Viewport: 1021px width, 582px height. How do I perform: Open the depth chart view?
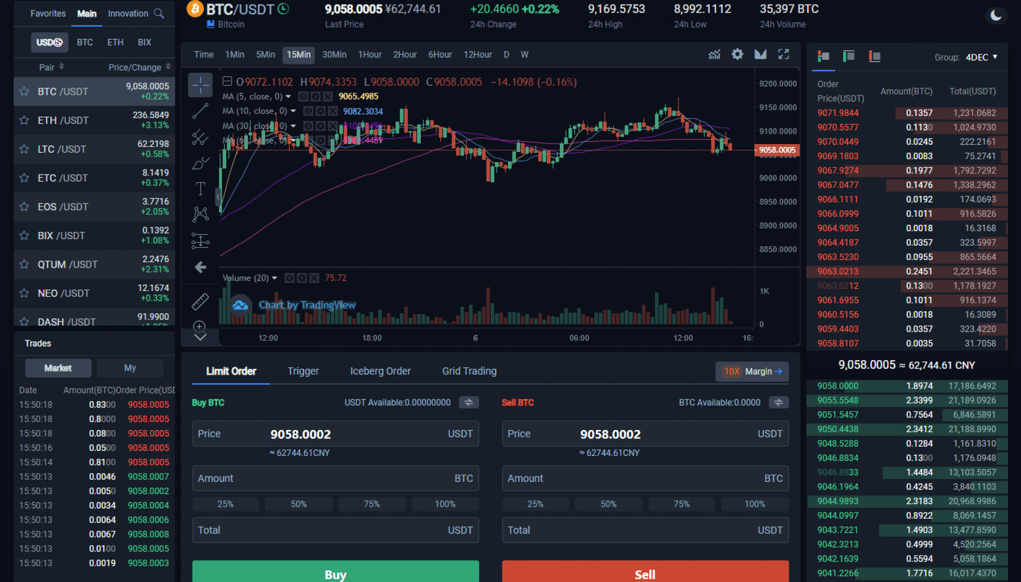760,54
